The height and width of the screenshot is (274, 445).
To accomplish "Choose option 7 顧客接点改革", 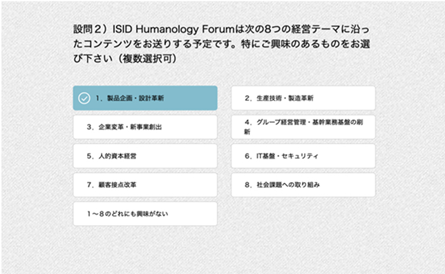I will click(x=145, y=185).
